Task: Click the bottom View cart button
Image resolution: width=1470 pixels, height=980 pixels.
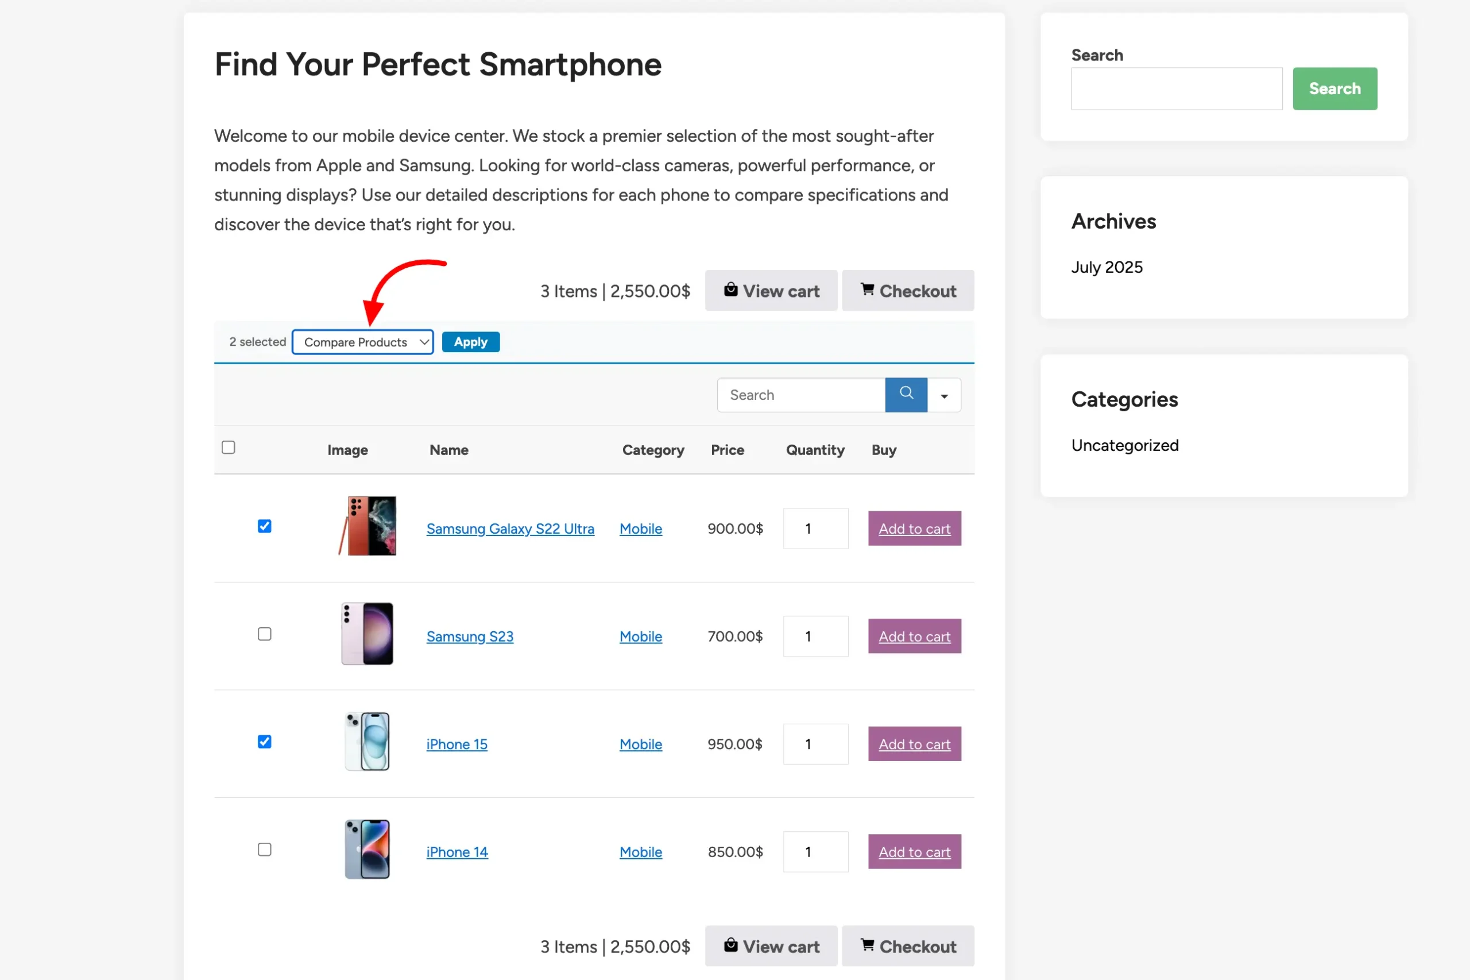Action: (771, 946)
